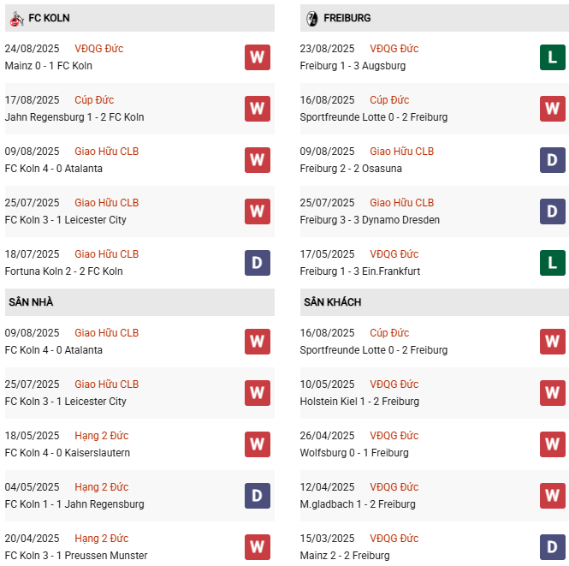Select the SÂN KHÁCH section header
The height and width of the screenshot is (566, 569).
click(332, 302)
